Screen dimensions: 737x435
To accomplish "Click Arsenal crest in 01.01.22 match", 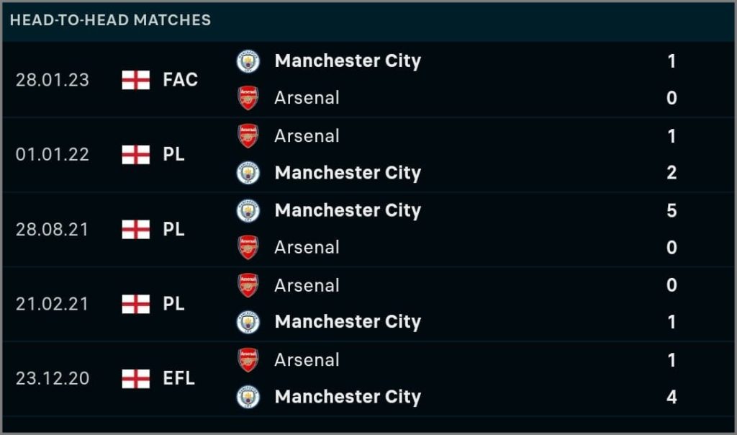I will point(248,136).
